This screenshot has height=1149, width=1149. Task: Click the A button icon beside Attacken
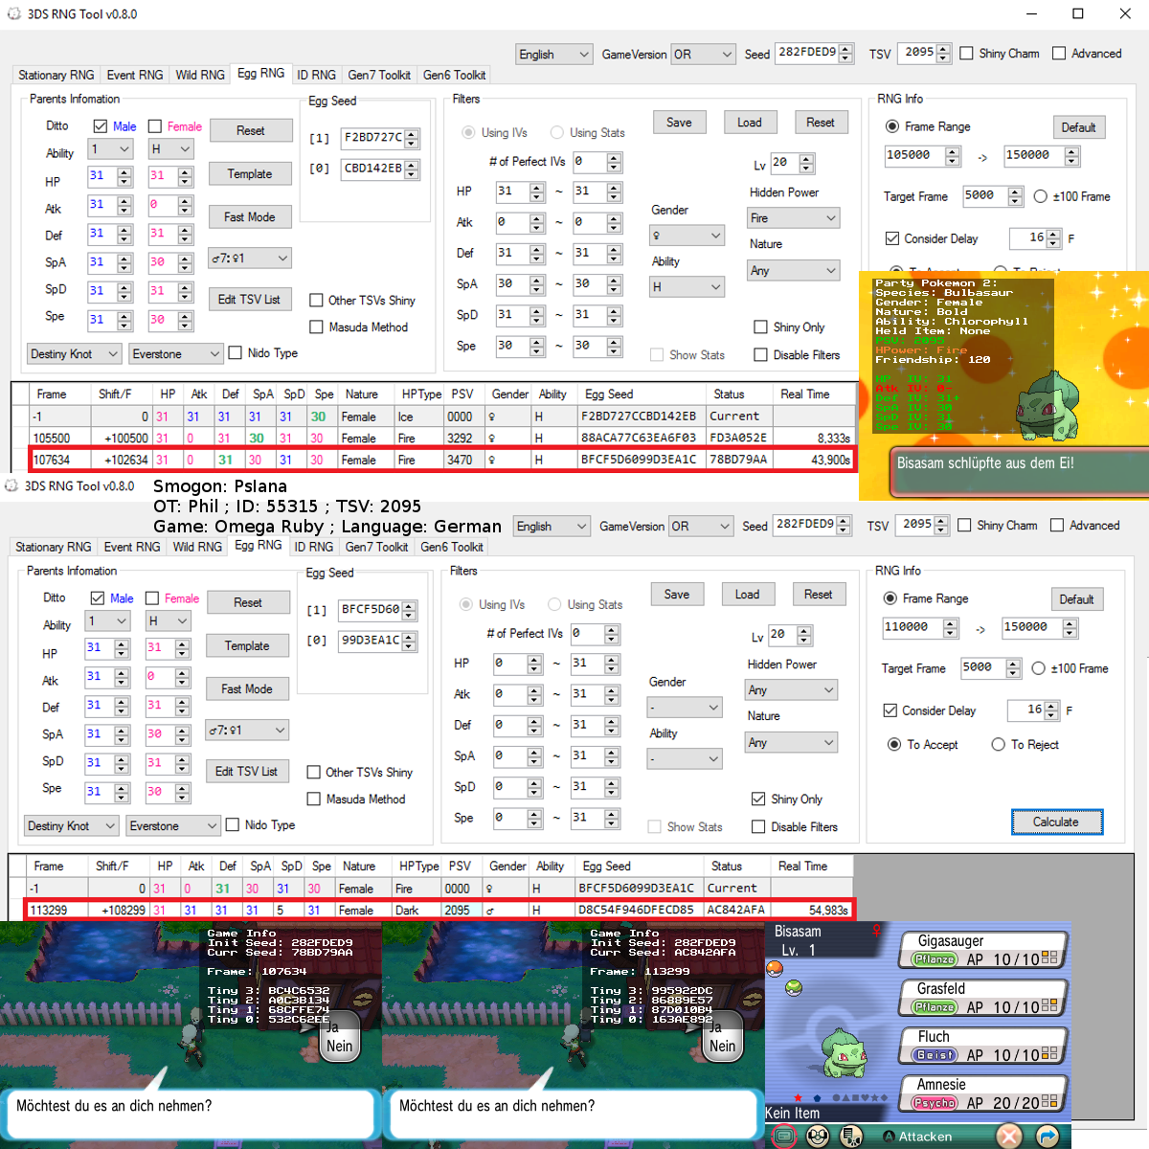(889, 1138)
